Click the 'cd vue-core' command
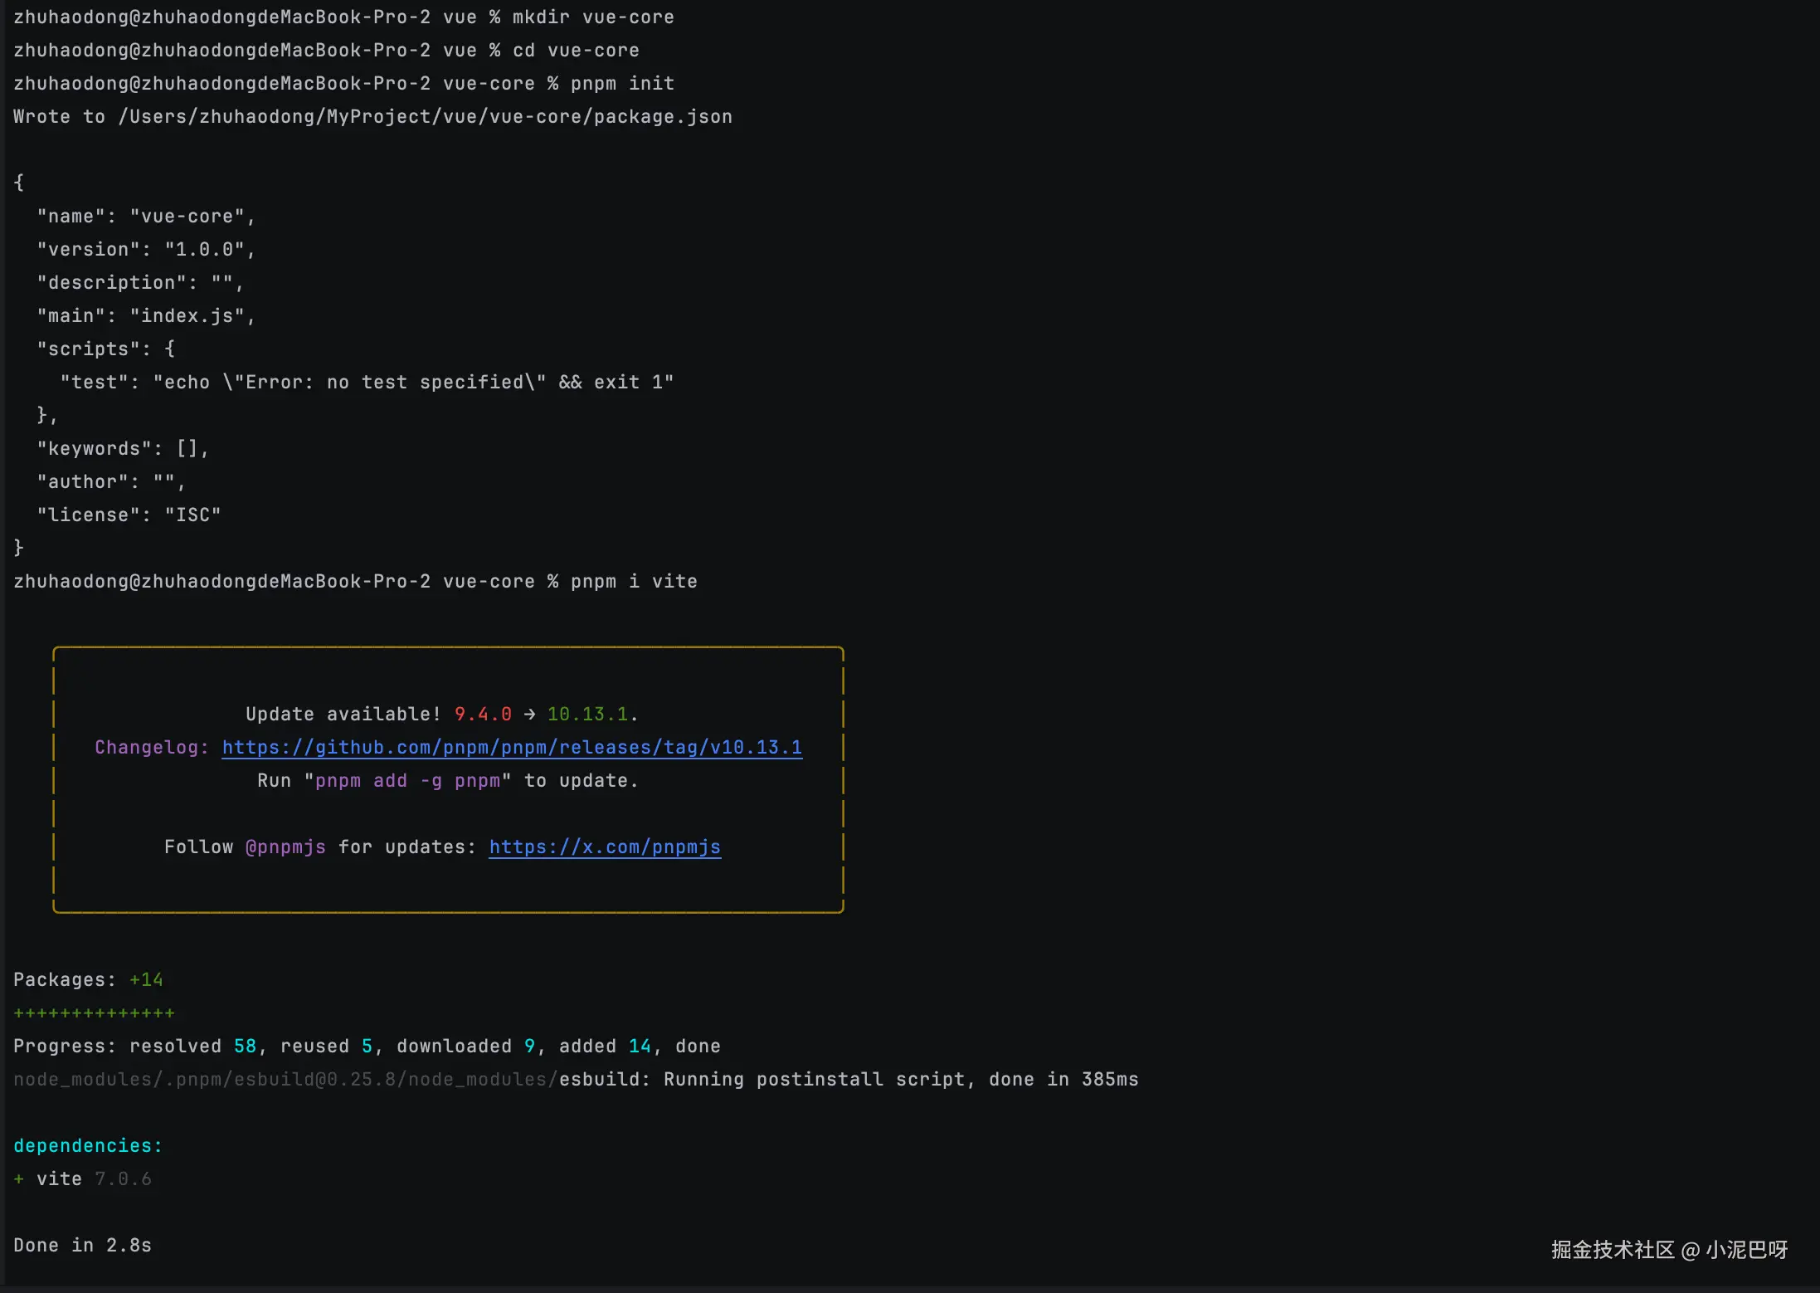Image resolution: width=1820 pixels, height=1293 pixels. pos(576,50)
